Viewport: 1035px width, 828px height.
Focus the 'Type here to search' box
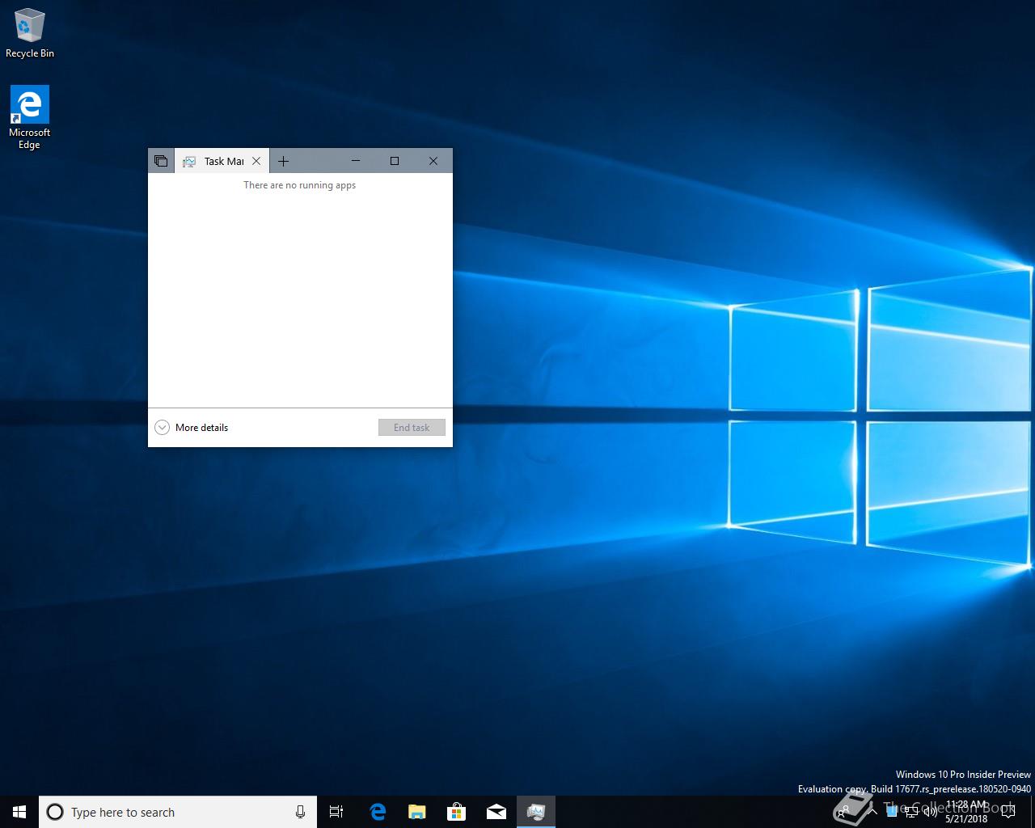(x=178, y=812)
